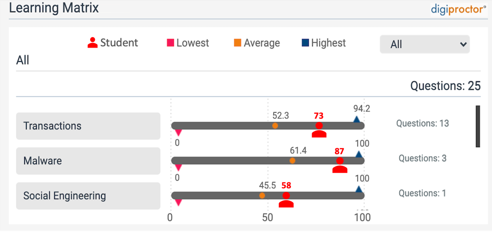
Task: Click pink lowest triangle on Social Engineering
Action: pyautogui.click(x=178, y=202)
